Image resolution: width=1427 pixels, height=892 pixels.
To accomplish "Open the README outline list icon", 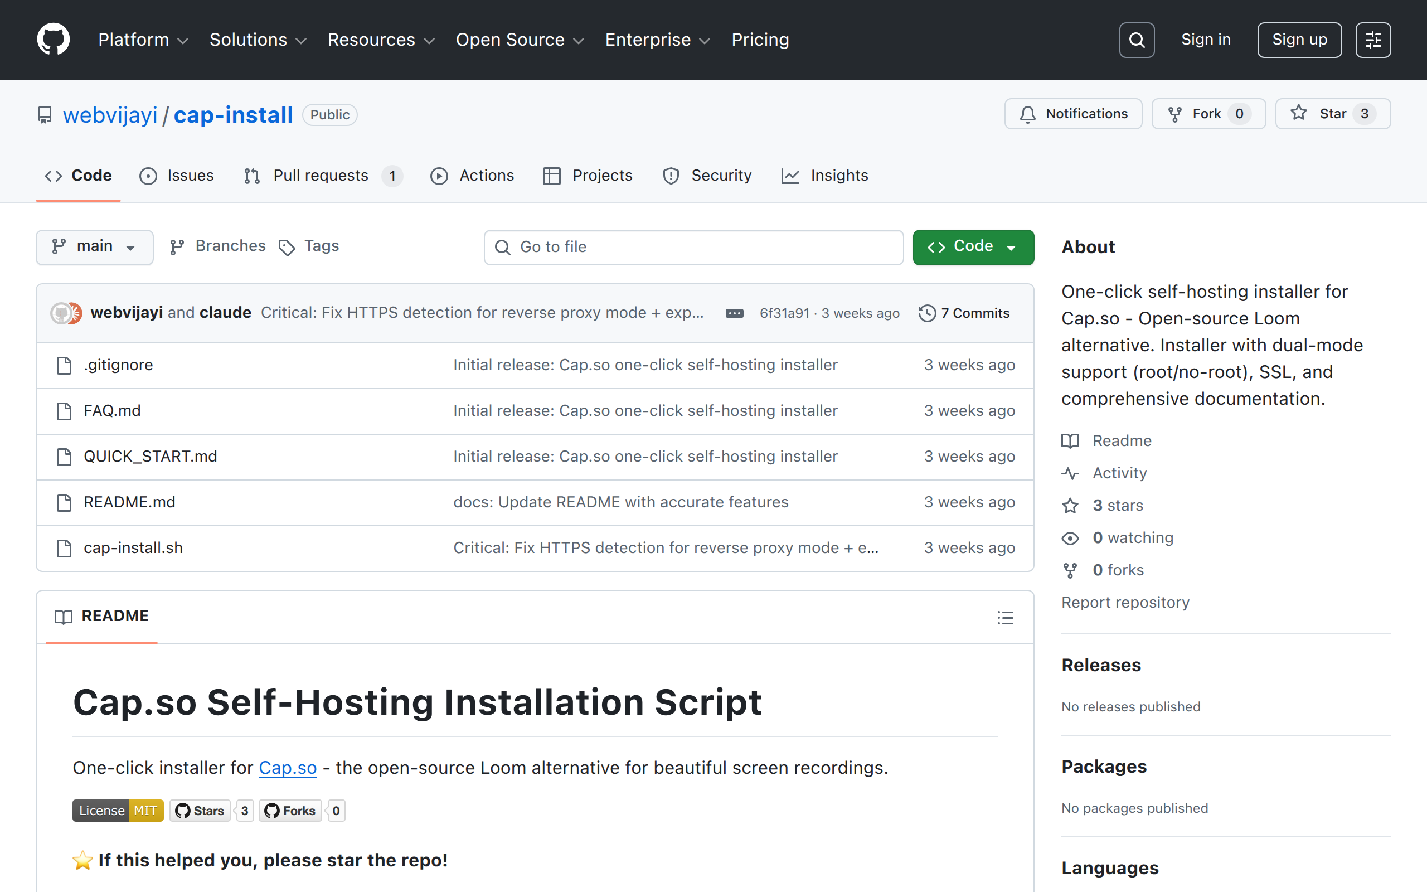I will (1006, 617).
